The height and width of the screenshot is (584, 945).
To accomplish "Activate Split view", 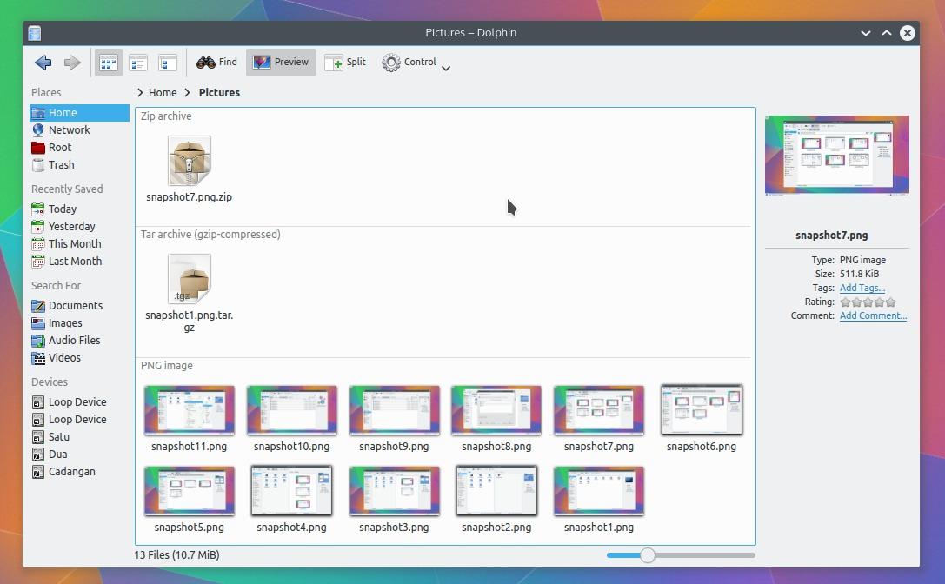I will (x=344, y=62).
